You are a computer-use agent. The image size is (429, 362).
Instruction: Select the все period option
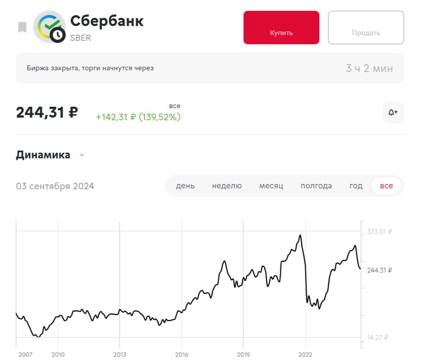(386, 186)
